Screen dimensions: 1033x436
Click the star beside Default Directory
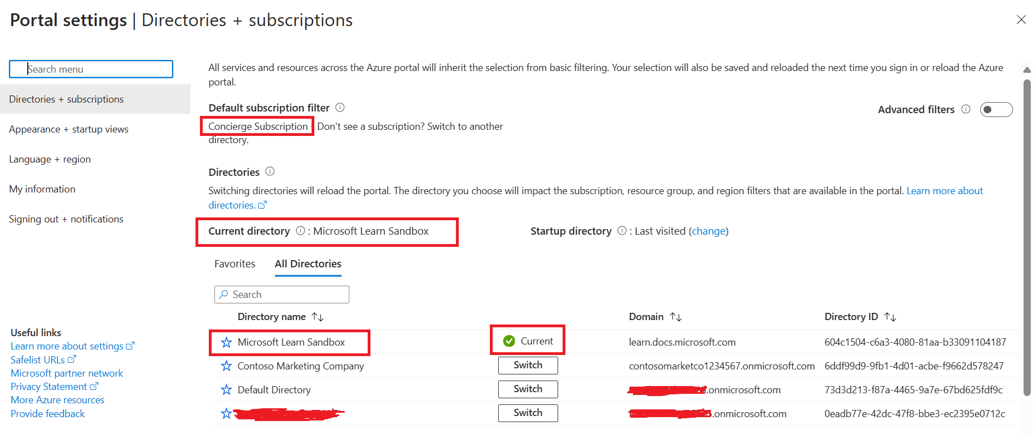[x=226, y=390]
